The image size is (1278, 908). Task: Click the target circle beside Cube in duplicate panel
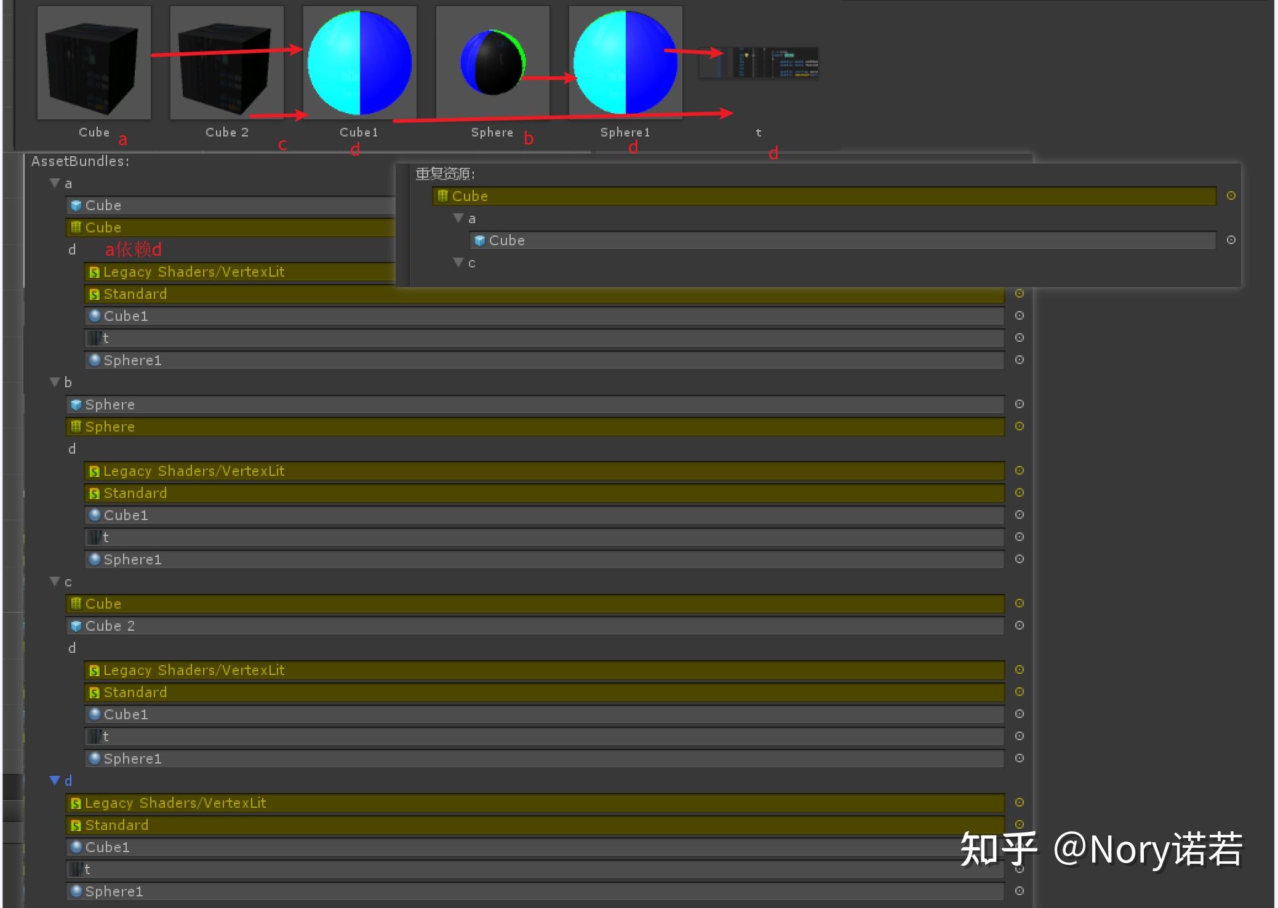click(x=1232, y=195)
